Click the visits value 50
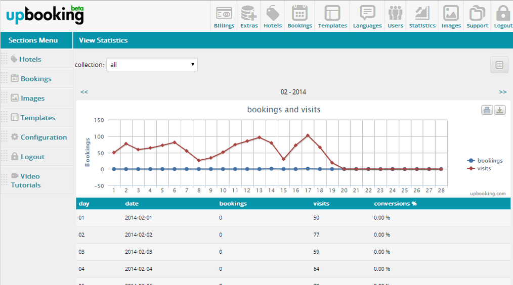The height and width of the screenshot is (285, 513). (x=316, y=218)
